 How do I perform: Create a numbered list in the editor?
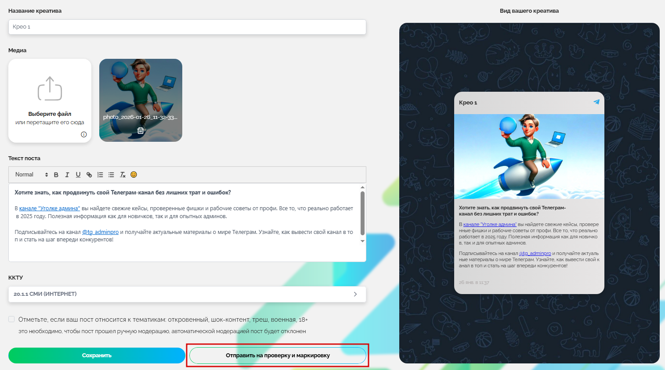coord(100,175)
